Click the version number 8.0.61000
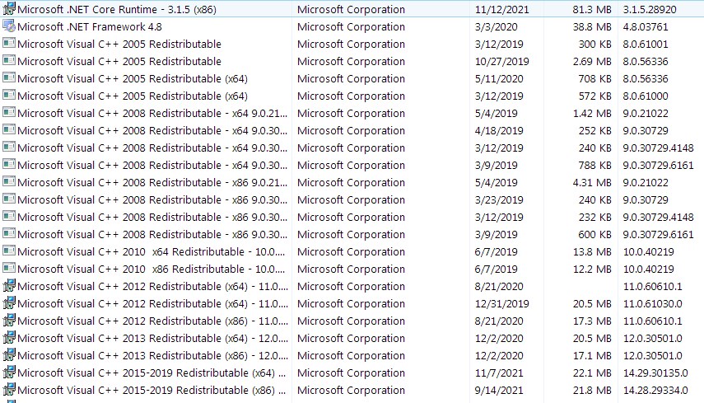This screenshot has width=704, height=403. click(x=646, y=96)
